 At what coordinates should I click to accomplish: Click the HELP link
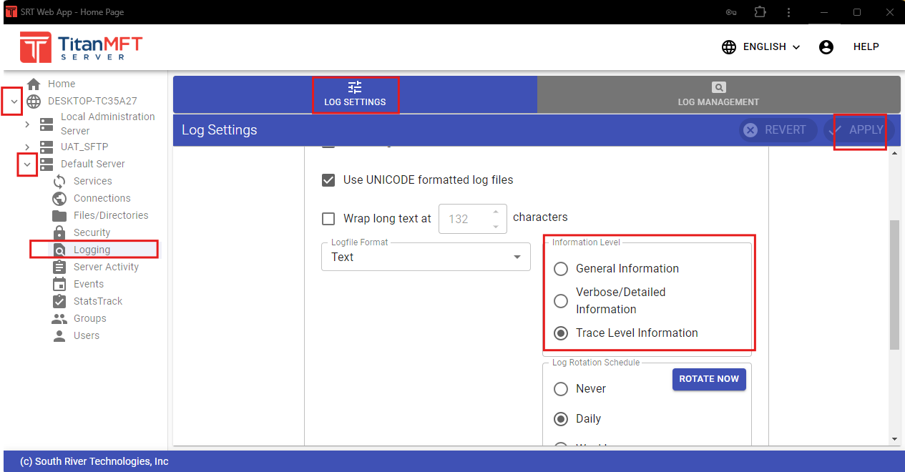pyautogui.click(x=866, y=47)
